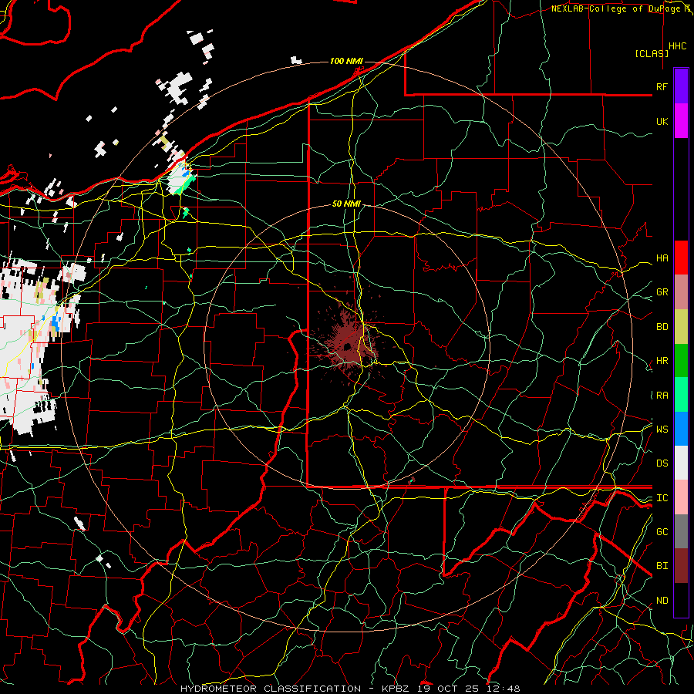Image resolution: width=694 pixels, height=694 pixels.
Task: Click the 'BD' legend label
Action: coord(662,327)
